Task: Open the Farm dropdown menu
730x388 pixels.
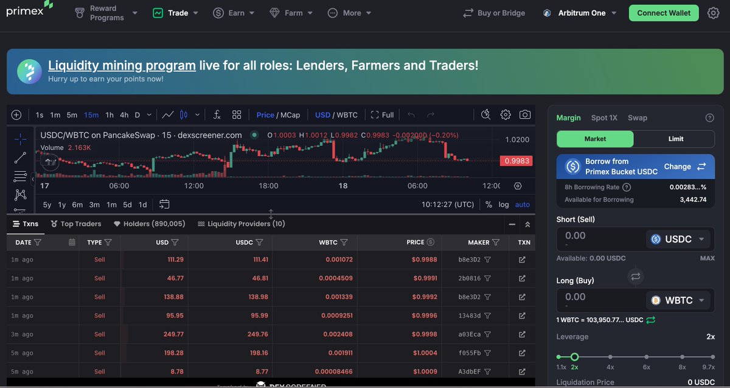Action: click(291, 13)
